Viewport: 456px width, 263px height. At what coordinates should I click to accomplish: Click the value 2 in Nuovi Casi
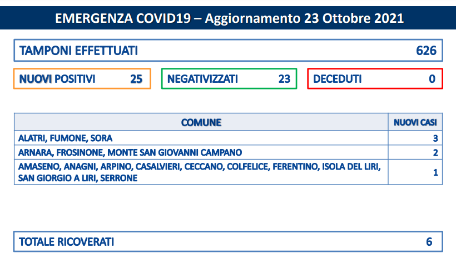pos(435,152)
